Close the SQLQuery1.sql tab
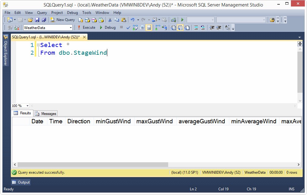 84,37
